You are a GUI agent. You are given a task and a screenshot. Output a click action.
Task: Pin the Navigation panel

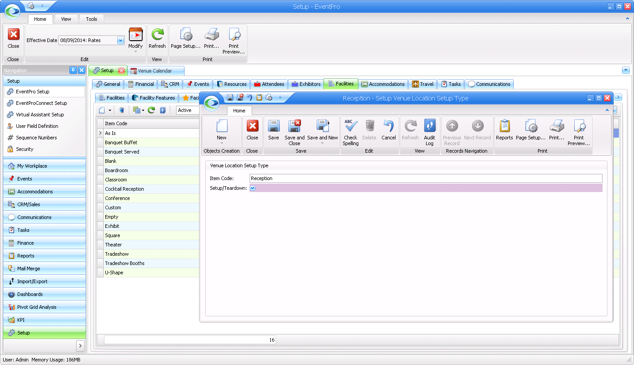[73, 70]
